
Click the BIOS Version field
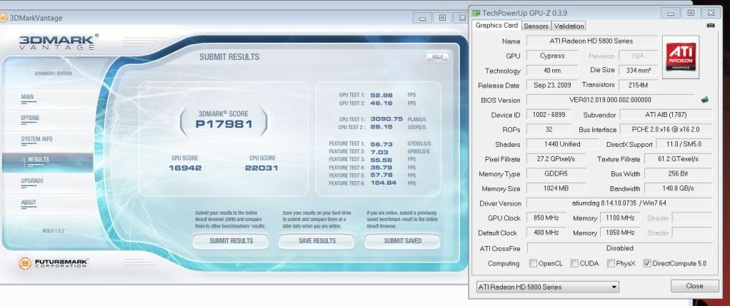(x=610, y=100)
